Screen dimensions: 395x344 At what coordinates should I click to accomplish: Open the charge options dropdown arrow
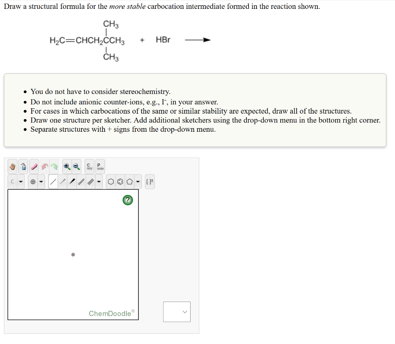click(x=41, y=181)
